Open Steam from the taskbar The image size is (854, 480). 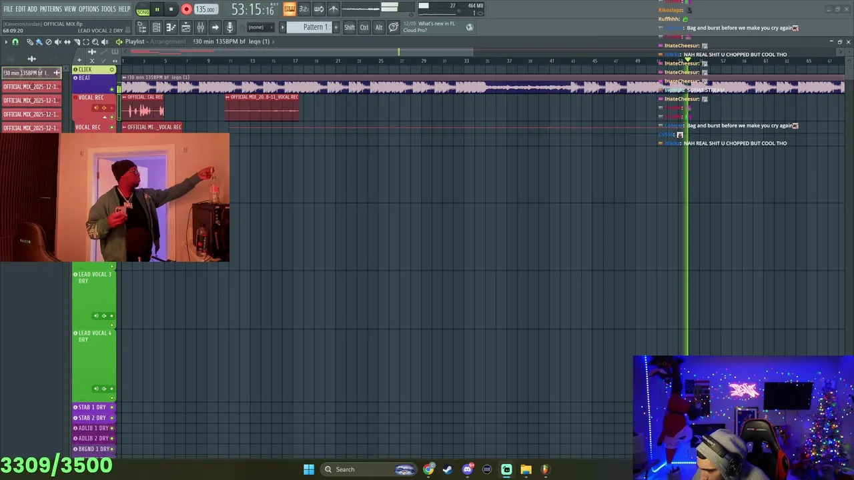[x=448, y=469]
